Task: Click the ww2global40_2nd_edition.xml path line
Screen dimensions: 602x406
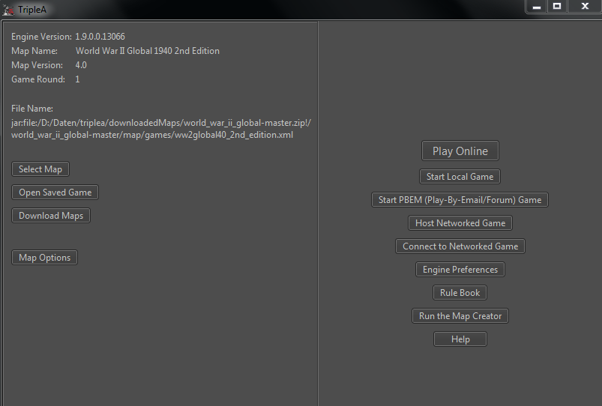Action: pos(152,135)
